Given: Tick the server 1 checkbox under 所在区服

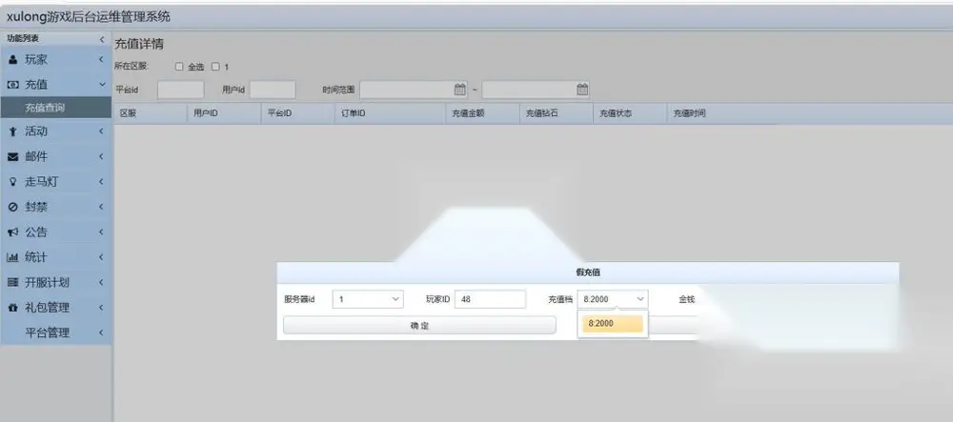Looking at the screenshot, I should pos(215,67).
